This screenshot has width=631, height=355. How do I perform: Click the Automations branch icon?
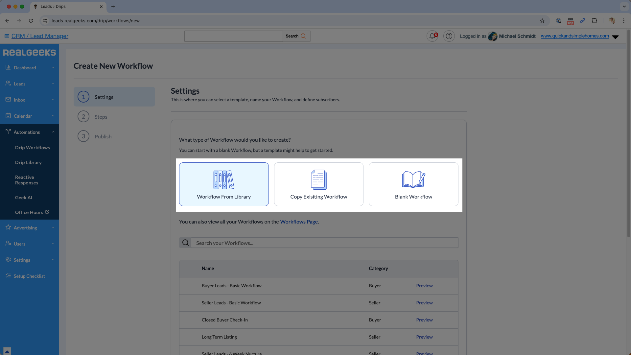click(8, 132)
